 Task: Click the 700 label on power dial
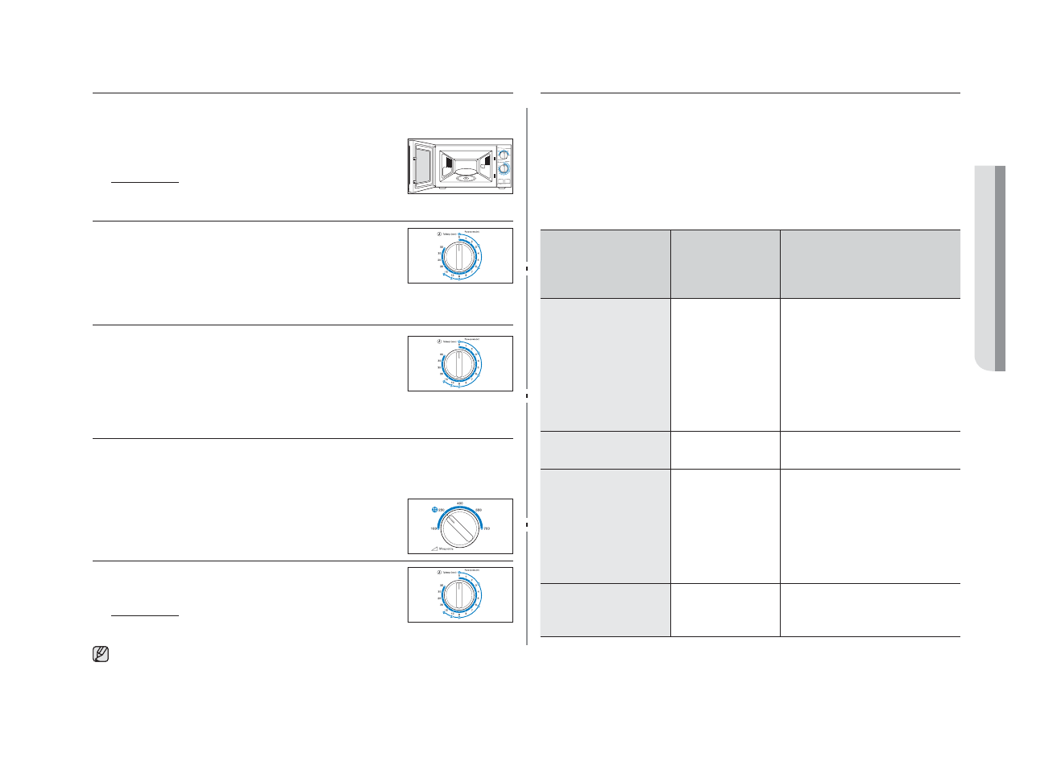pyautogui.click(x=487, y=528)
